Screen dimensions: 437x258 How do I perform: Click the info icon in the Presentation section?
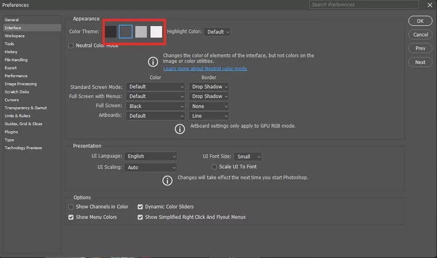(x=167, y=180)
